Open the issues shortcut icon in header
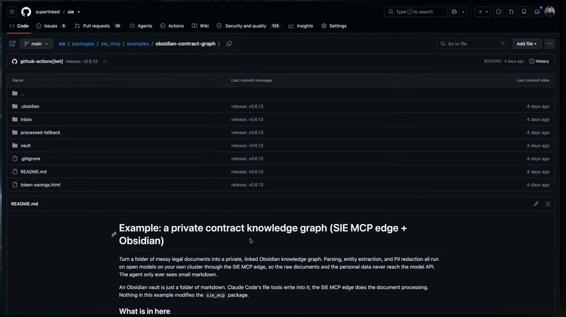The image size is (566, 317). click(499, 12)
